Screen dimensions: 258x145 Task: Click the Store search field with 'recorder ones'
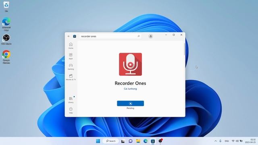pyautogui.click(x=110, y=36)
